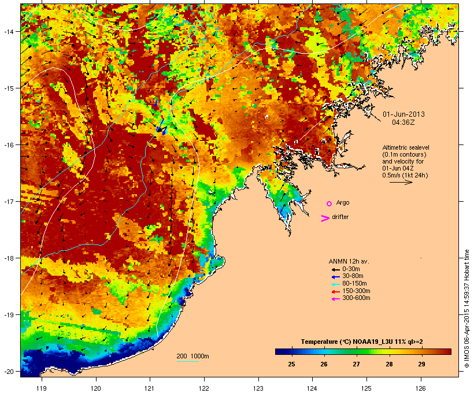474x393 pixels.
Task: Click the 200 1000m isobath label
Action: click(x=192, y=356)
